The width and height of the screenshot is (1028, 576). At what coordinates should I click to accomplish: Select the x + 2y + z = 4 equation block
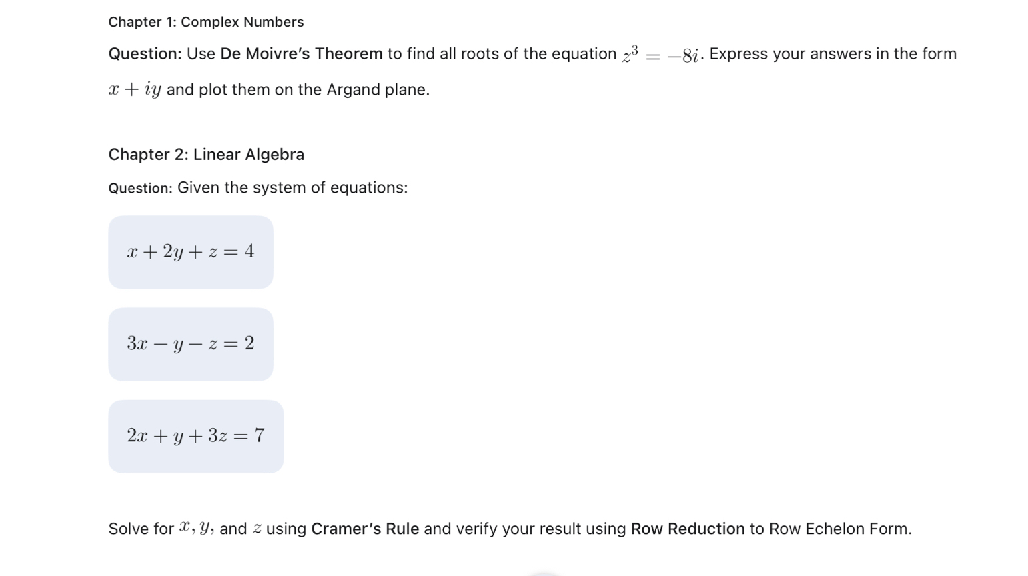point(191,252)
